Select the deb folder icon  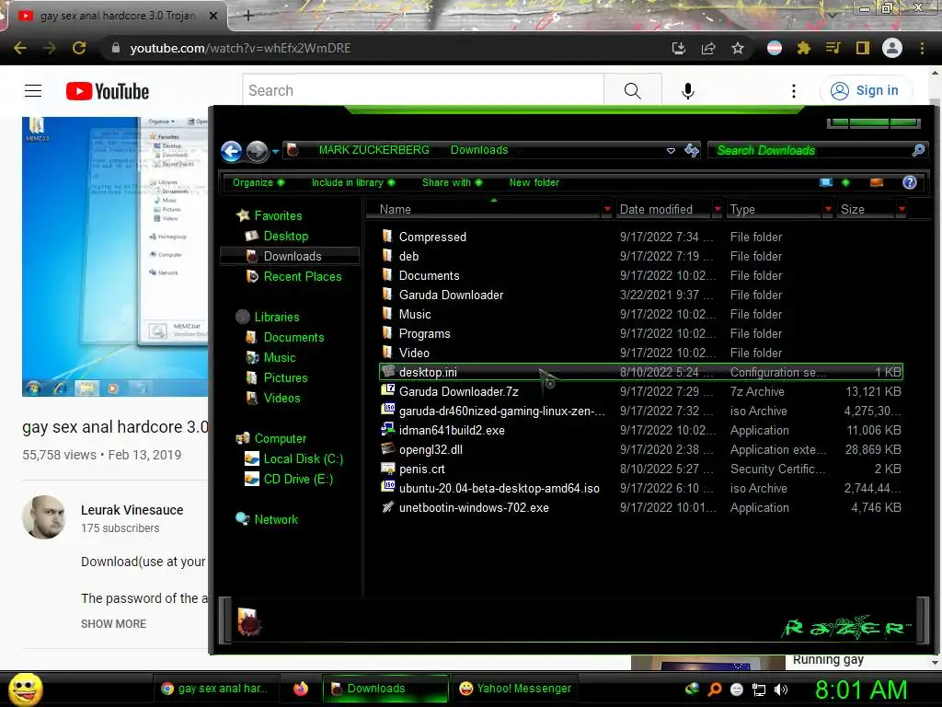pos(387,256)
